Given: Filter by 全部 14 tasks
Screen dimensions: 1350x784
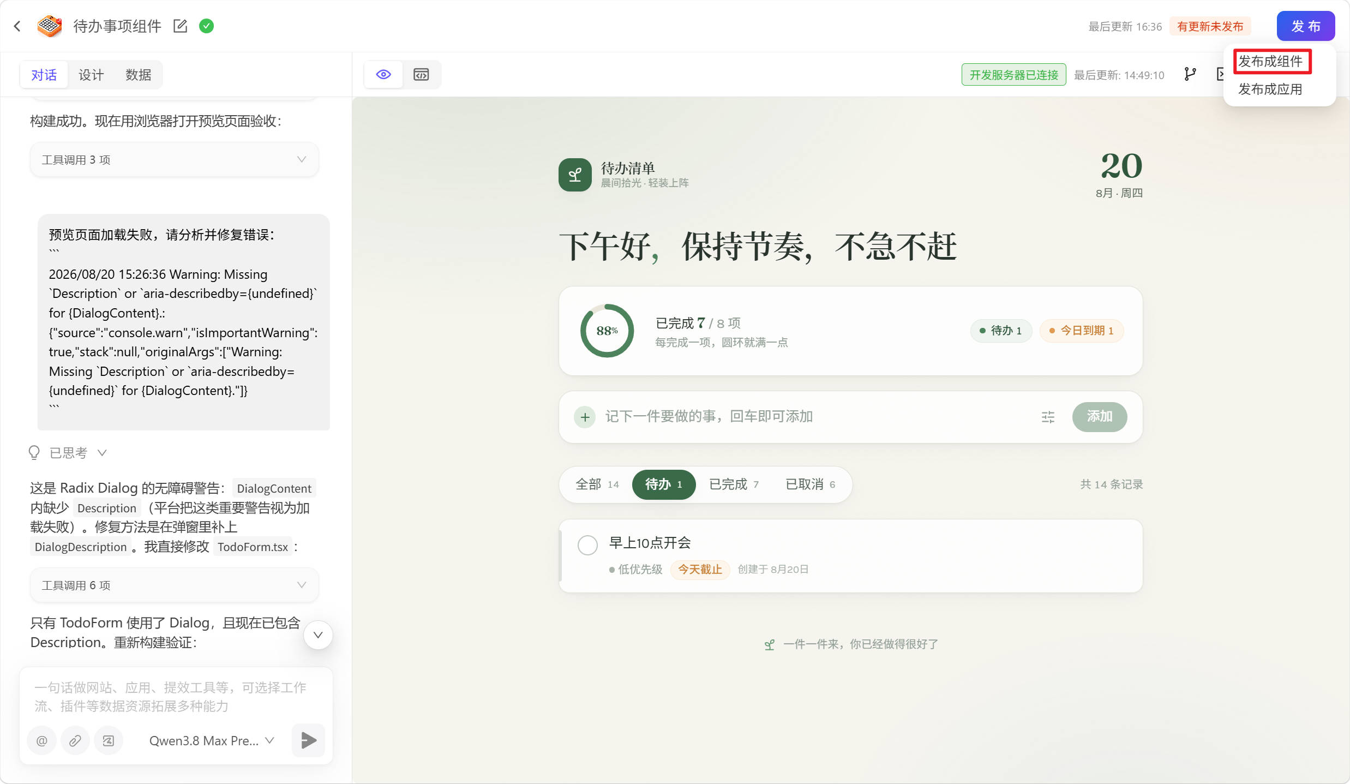Looking at the screenshot, I should click(x=597, y=484).
